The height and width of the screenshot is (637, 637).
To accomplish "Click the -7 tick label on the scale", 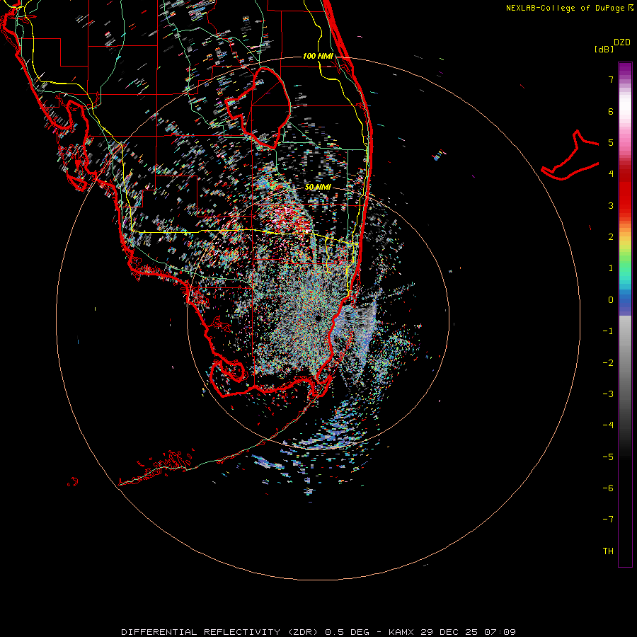I will click(608, 520).
